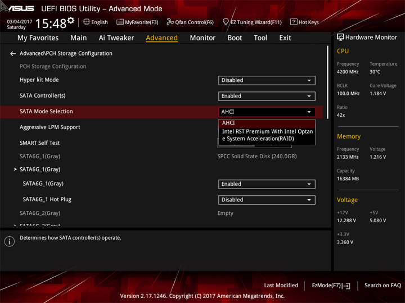Click the EzMode exit arrow icon
This screenshot has width=405, height=303.
pos(346,286)
